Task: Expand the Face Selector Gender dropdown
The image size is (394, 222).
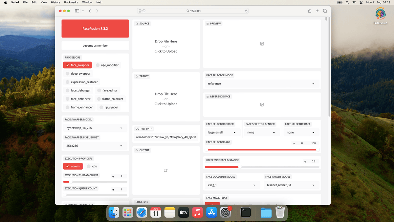Action: [x=262, y=133]
